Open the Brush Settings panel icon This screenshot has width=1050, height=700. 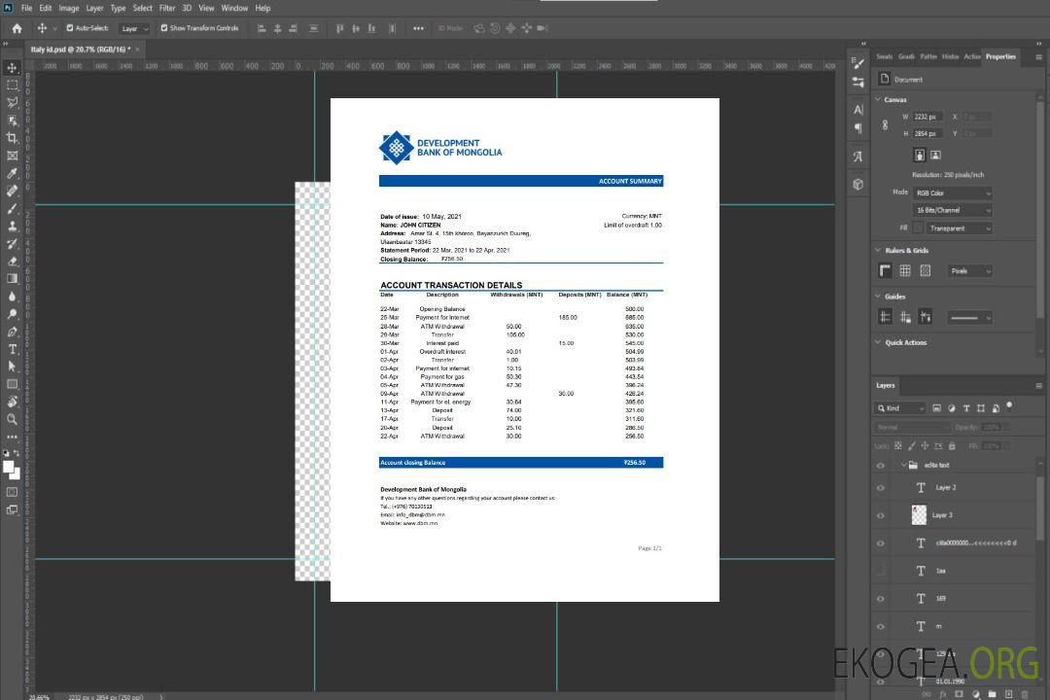click(x=857, y=63)
